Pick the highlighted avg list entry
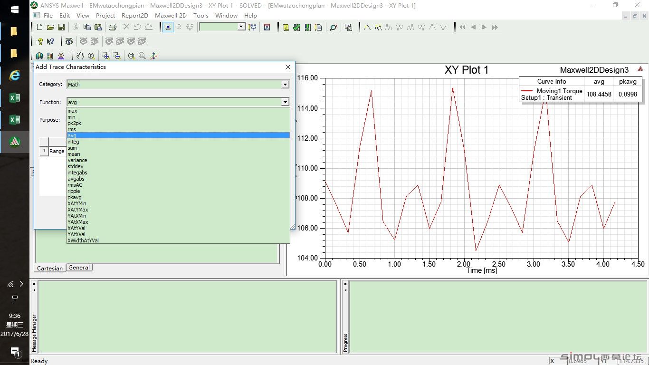The height and width of the screenshot is (365, 649). pos(178,135)
